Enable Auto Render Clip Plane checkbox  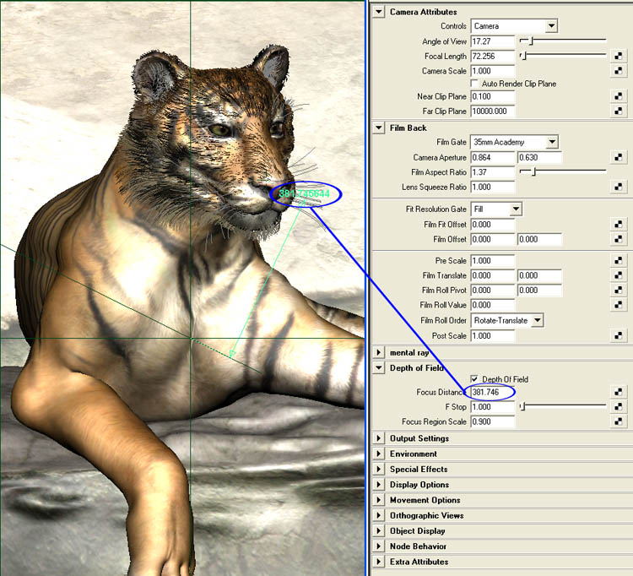coord(475,84)
